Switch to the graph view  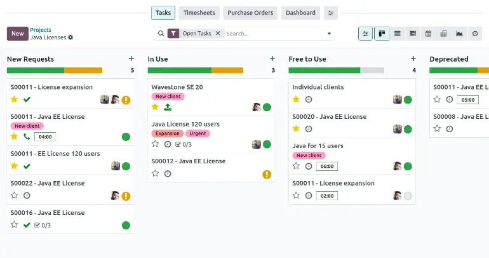pos(459,34)
